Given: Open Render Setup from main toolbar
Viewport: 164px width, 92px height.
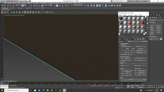Looking at the screenshot, I should [x=109, y=6].
